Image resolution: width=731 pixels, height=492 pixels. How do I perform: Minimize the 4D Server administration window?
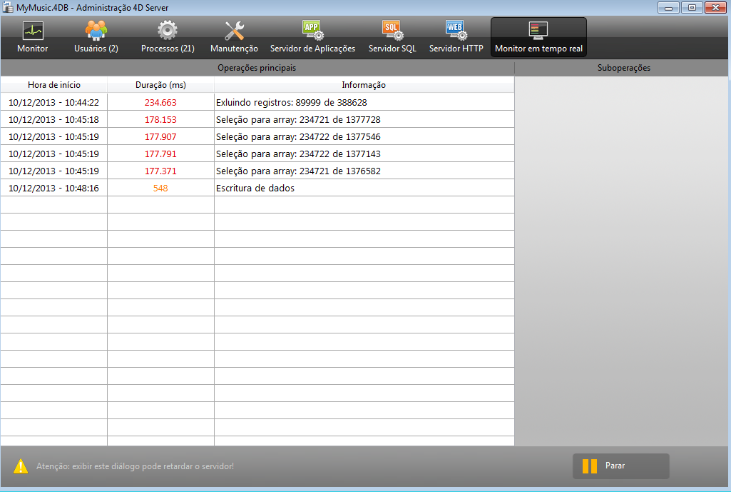coord(668,7)
